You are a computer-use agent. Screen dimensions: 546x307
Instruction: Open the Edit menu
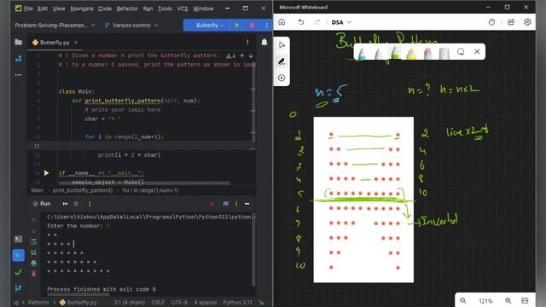click(x=43, y=9)
